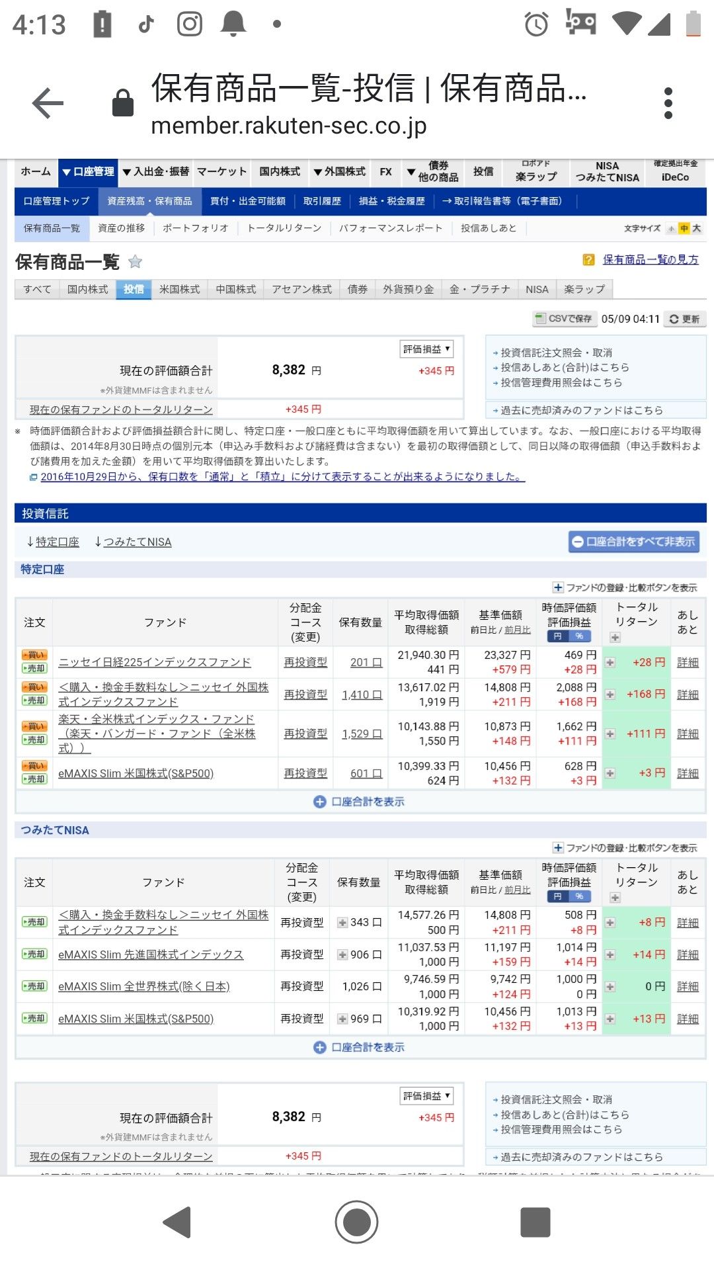The image size is (714, 1270).
Task: Open the iDeCo menu item
Action: (675, 172)
